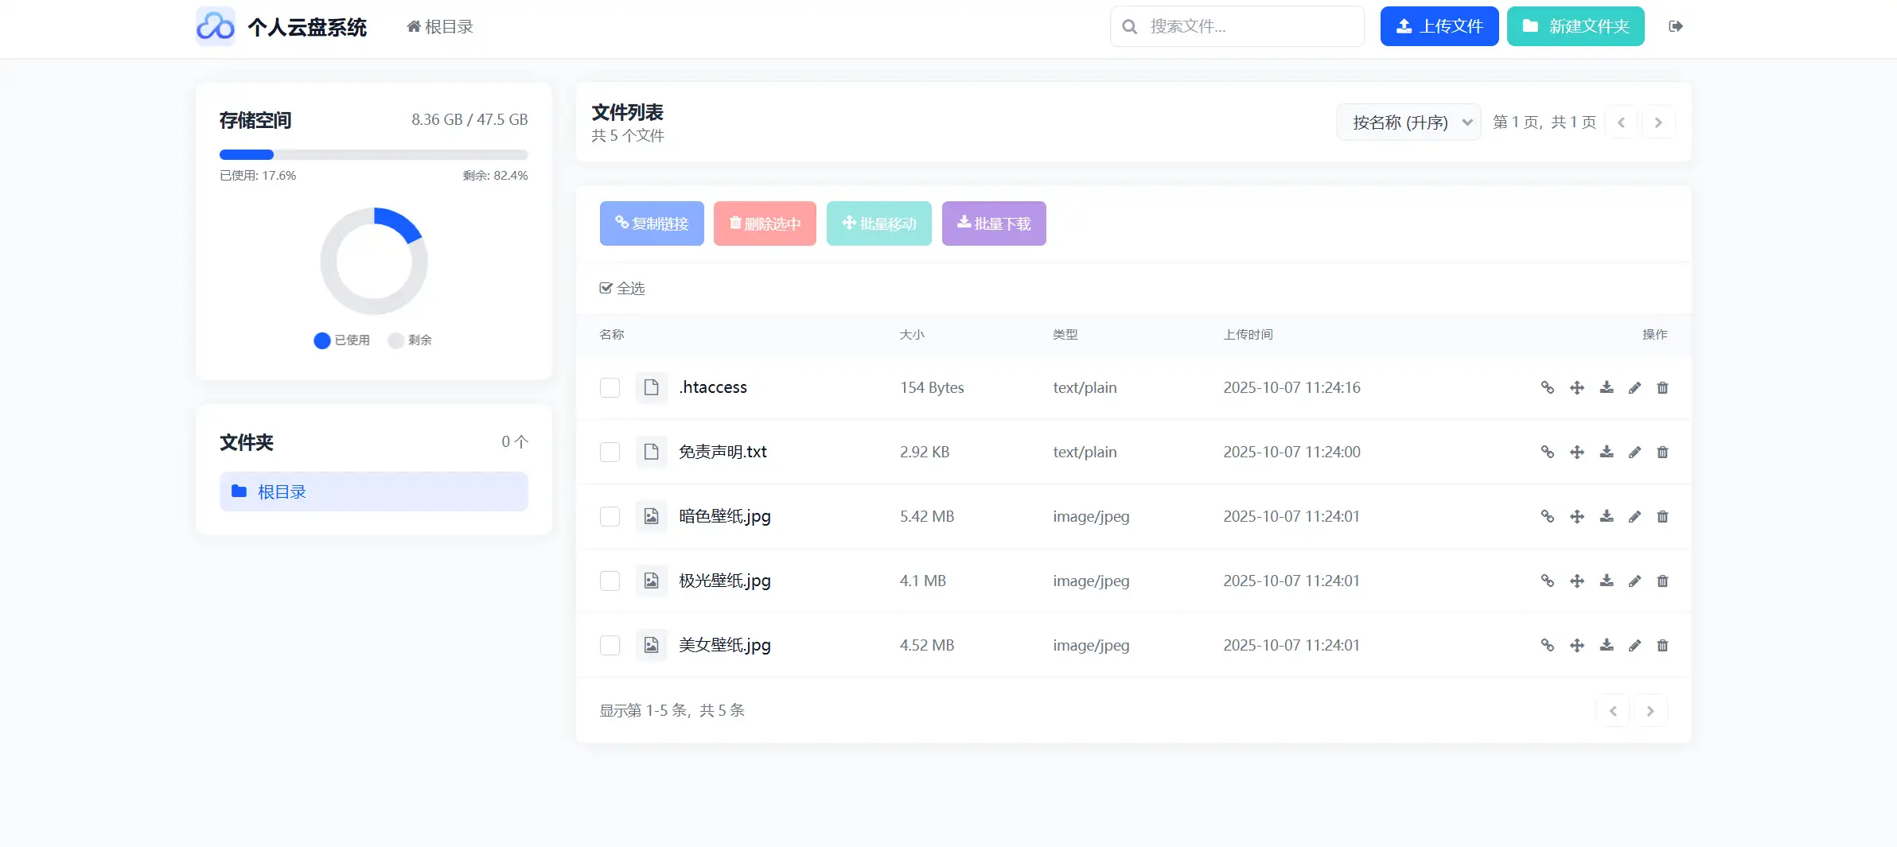Click the previous page chevron near 第 1 页
Viewport: 1897px width, 847px height.
point(1622,122)
